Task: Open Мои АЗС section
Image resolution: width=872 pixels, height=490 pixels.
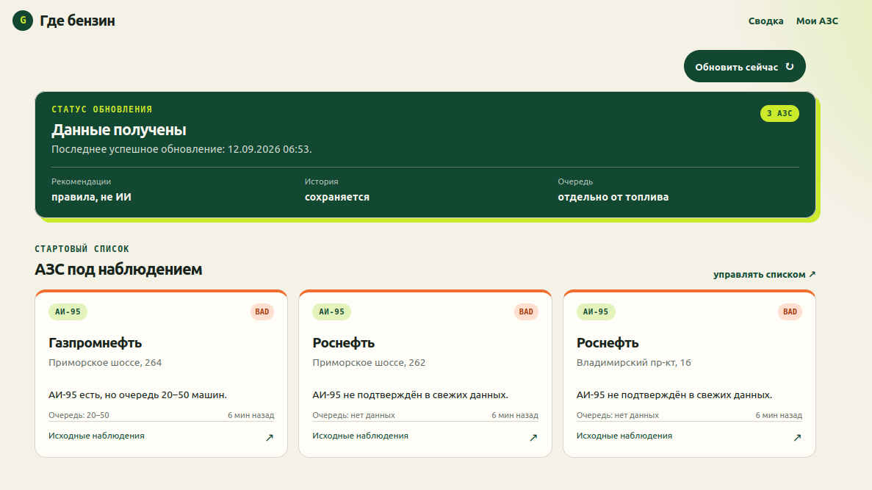Action: [817, 21]
